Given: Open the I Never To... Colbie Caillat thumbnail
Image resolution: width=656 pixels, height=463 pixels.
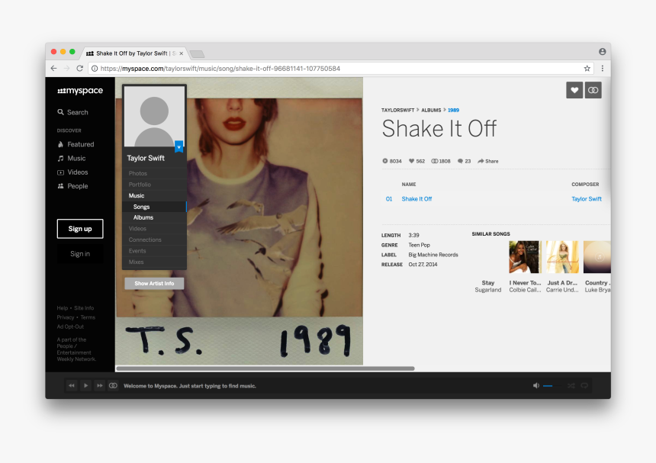Looking at the screenshot, I should click(525, 257).
